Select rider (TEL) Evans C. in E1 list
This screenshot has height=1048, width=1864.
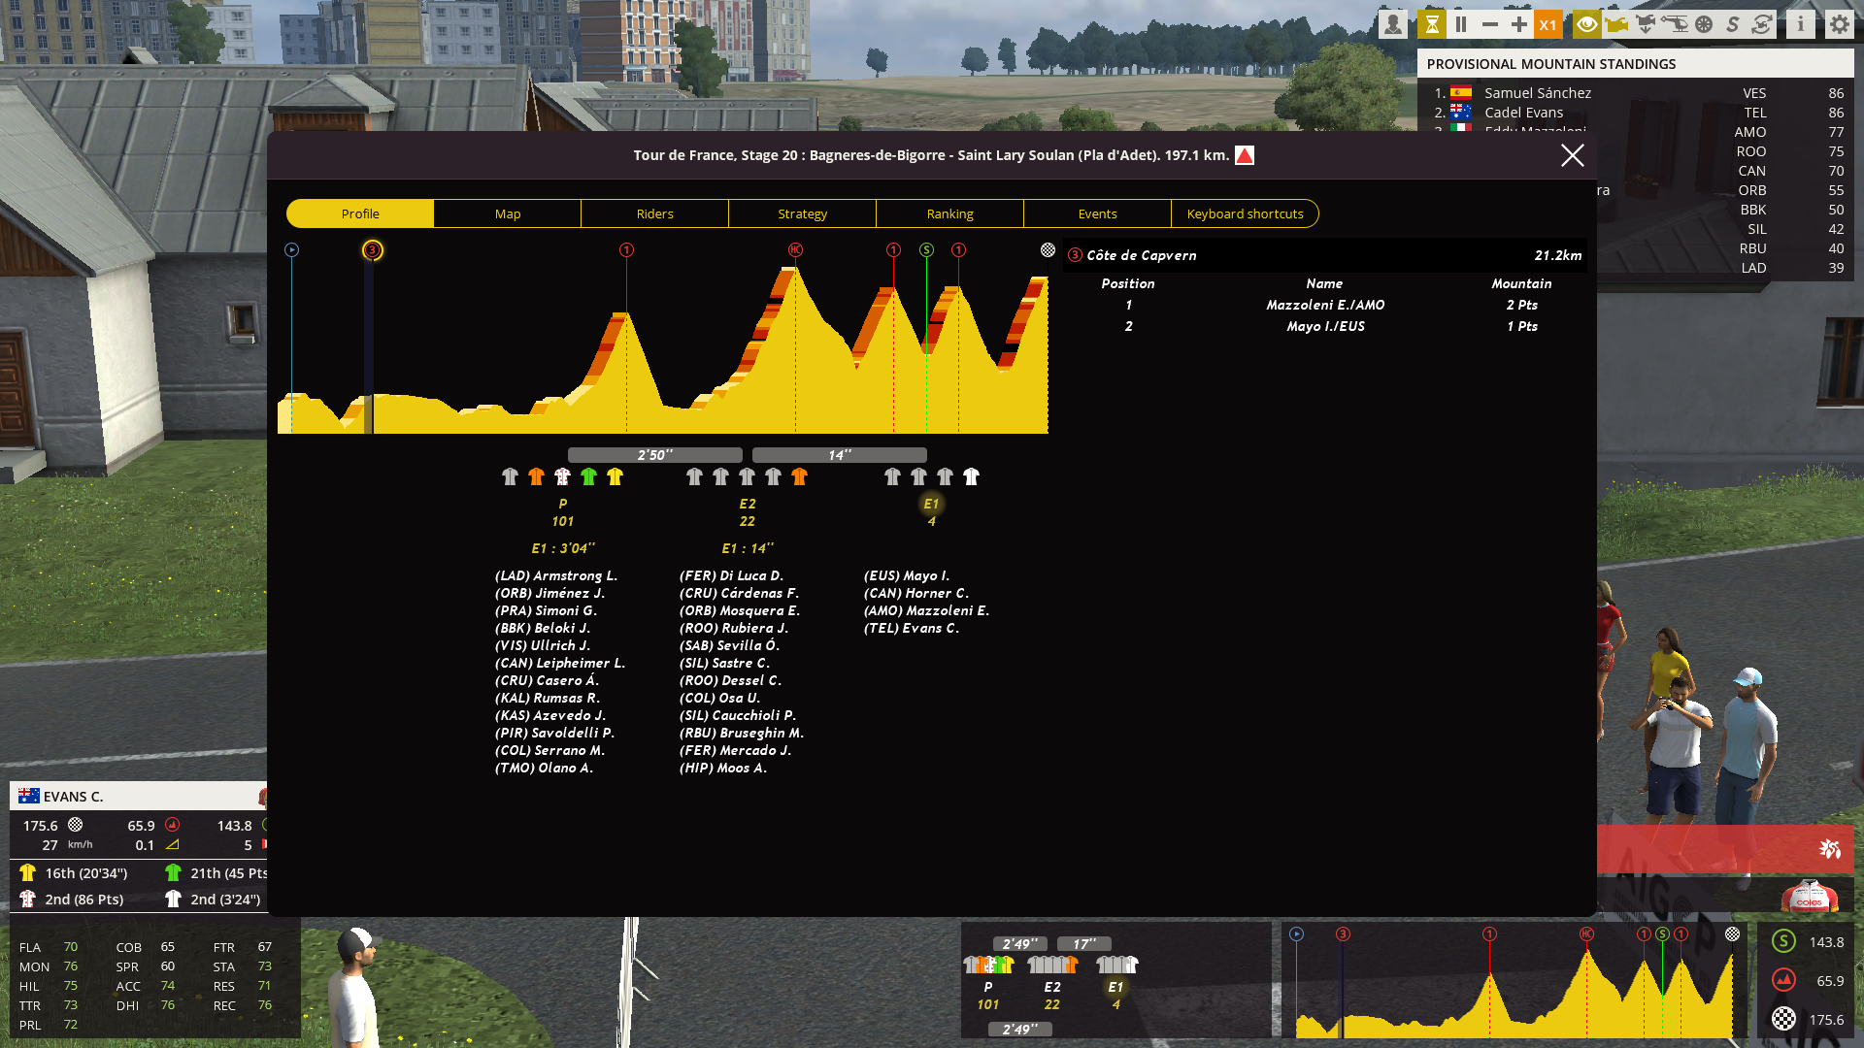pos(912,628)
